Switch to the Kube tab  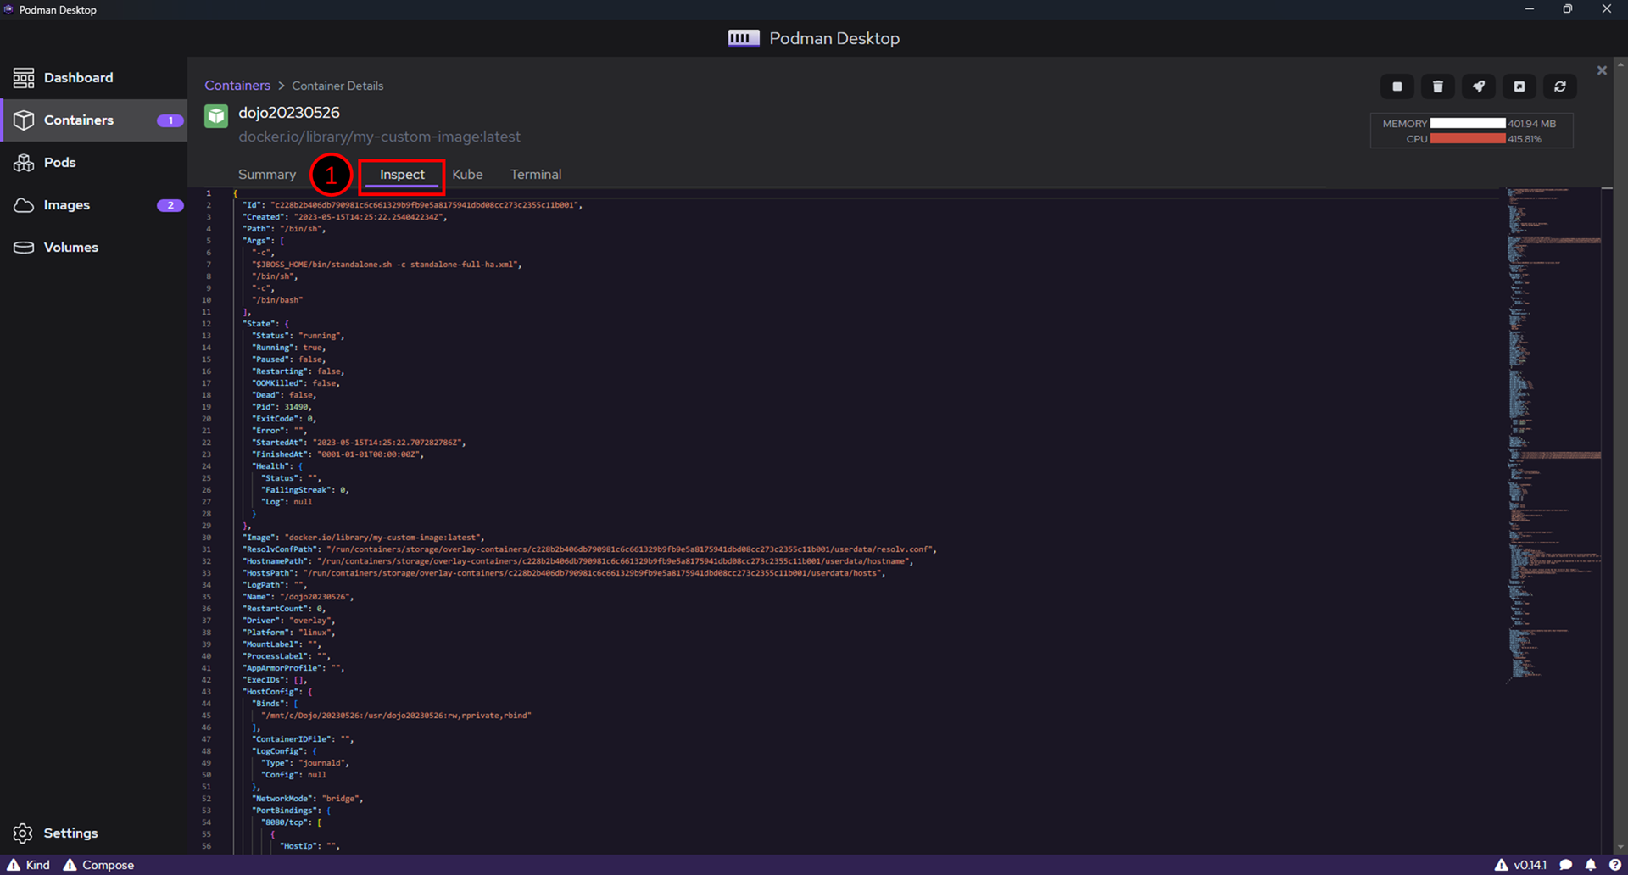click(x=467, y=175)
